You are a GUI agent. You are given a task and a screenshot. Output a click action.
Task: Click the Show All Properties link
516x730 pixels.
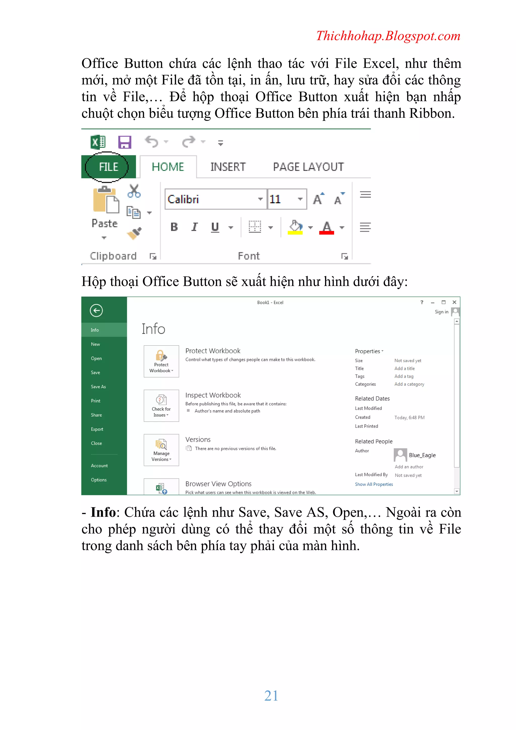click(374, 484)
